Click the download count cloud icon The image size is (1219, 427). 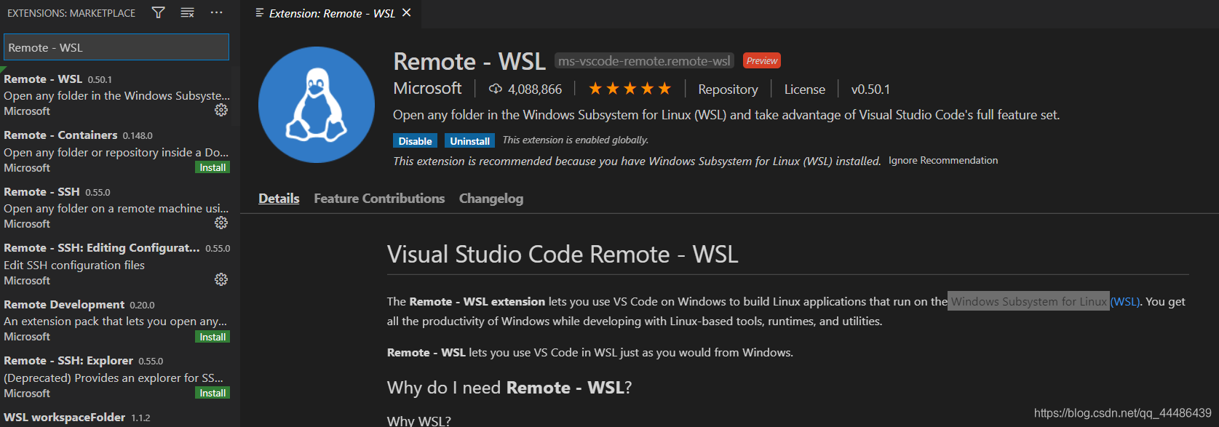click(x=496, y=89)
